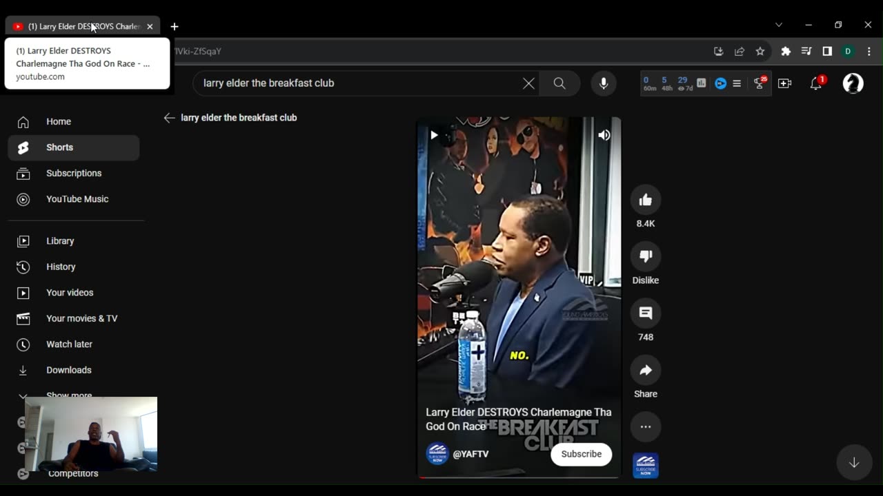Click the video progress bar of the short
The width and height of the screenshot is (883, 496).
point(519,476)
